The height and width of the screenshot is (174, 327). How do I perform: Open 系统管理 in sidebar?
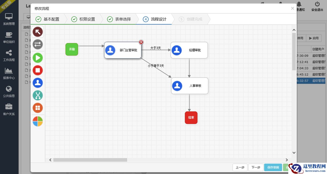(x=9, y=19)
